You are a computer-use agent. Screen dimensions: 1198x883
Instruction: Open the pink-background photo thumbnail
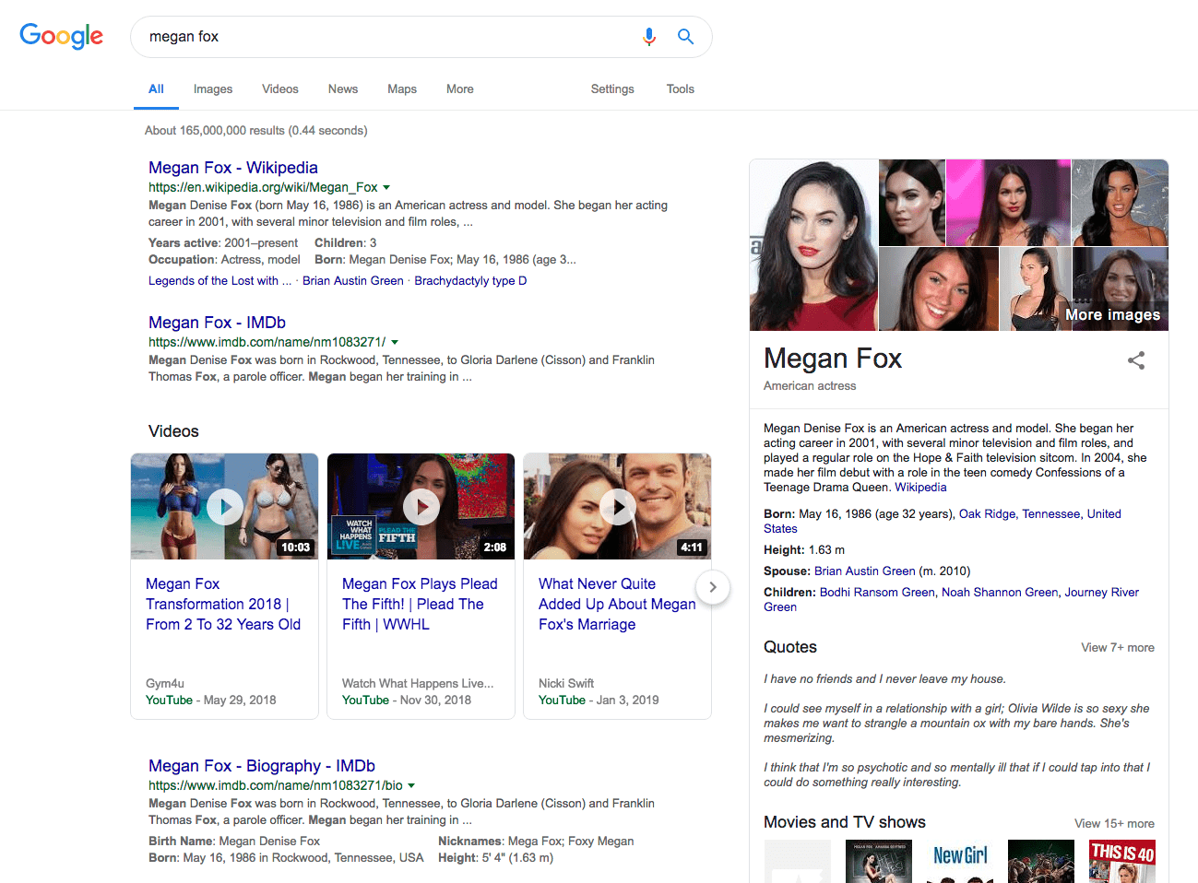click(x=1008, y=202)
